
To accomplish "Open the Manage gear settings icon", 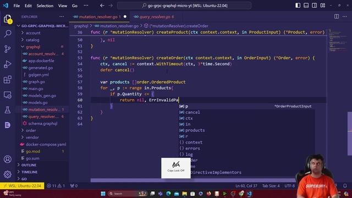I will 8,174.
